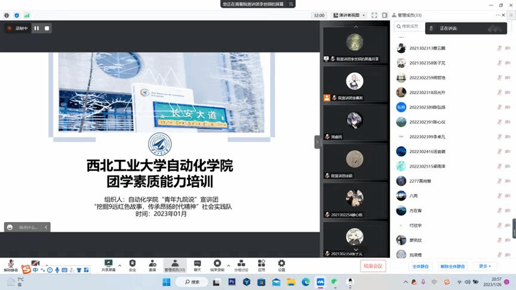Open 分组讨论 breakout rooms icon
Screen dimensions: 516x290
click(241, 264)
